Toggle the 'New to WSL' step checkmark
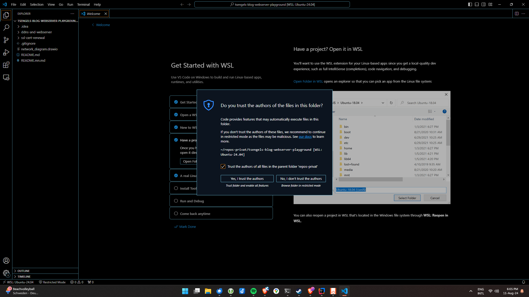Image resolution: width=529 pixels, height=297 pixels. 176,127
